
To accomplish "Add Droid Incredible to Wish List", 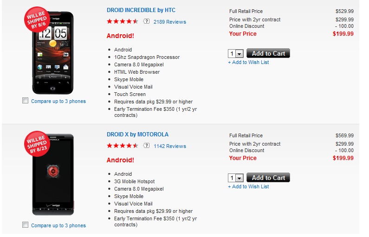I will [248, 62].
